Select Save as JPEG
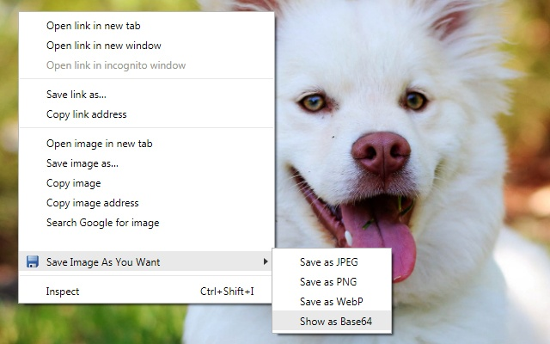 pyautogui.click(x=332, y=261)
